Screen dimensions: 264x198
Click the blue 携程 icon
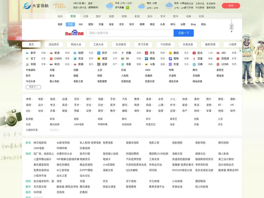tap(146, 59)
